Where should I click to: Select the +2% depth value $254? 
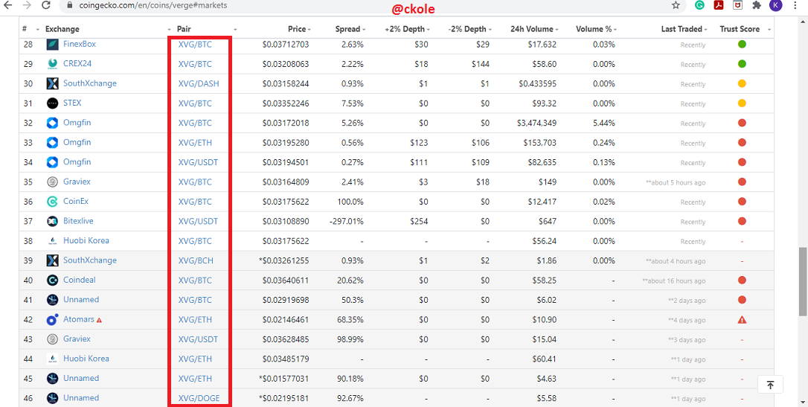pyautogui.click(x=419, y=222)
